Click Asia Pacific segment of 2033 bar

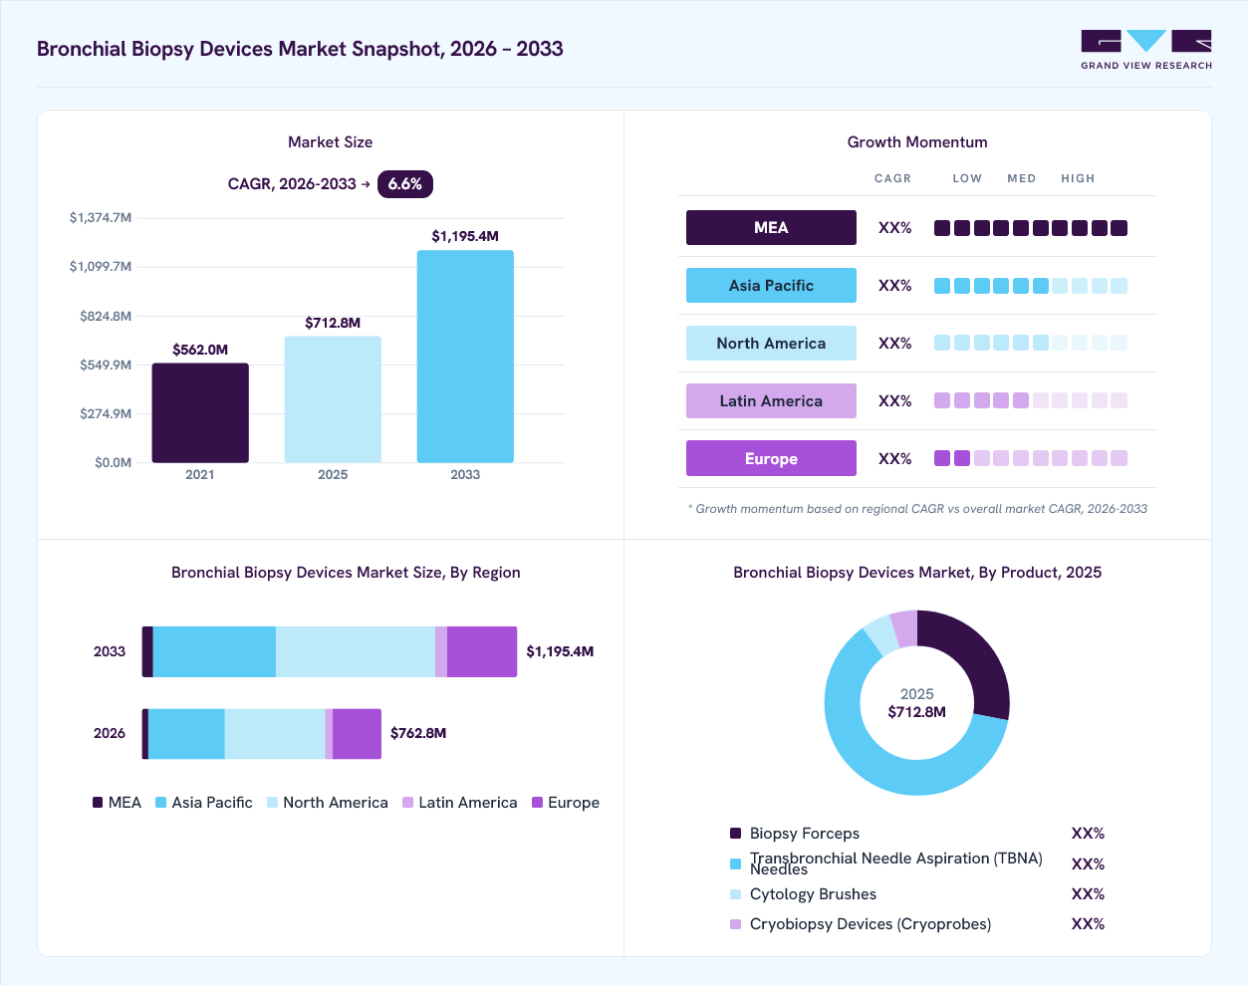pos(214,652)
